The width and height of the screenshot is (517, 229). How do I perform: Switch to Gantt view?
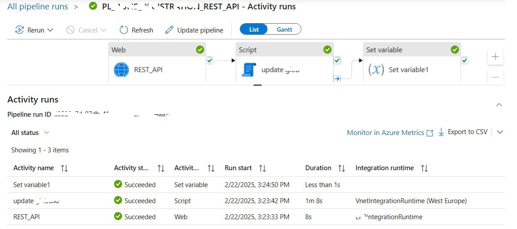click(284, 29)
